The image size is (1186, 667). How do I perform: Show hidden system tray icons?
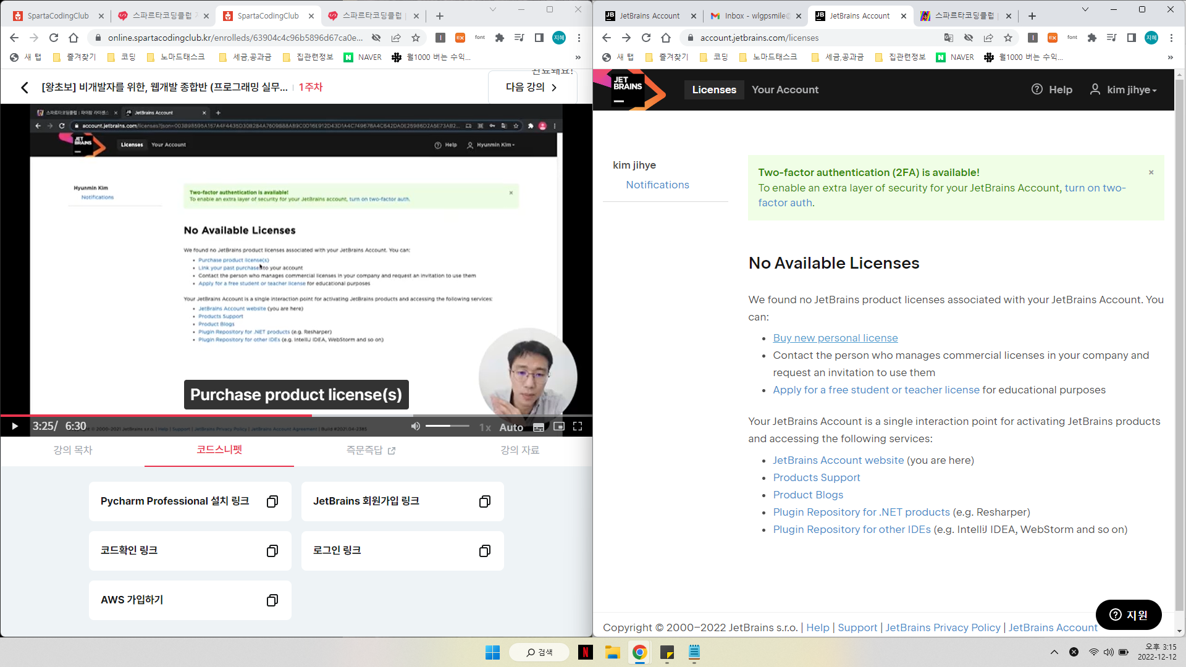pos(1054,652)
